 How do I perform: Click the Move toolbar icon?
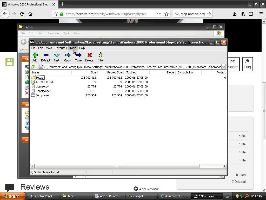tap(78, 55)
